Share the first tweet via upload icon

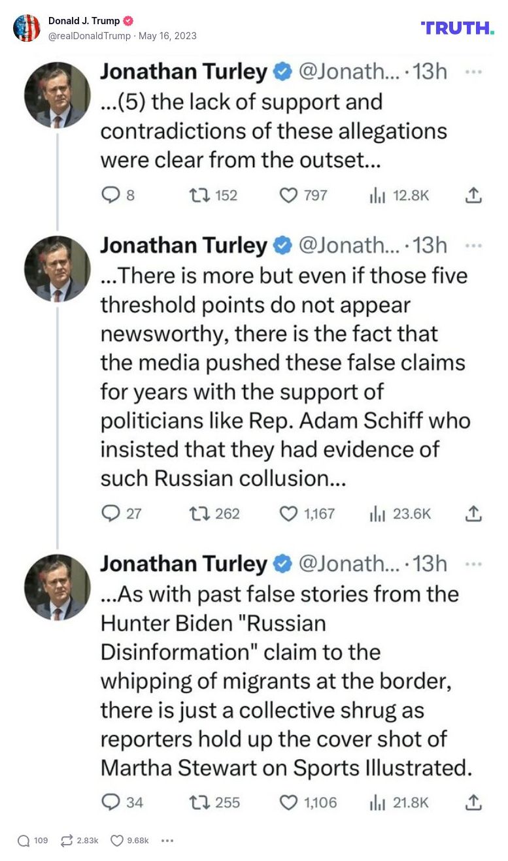[474, 195]
